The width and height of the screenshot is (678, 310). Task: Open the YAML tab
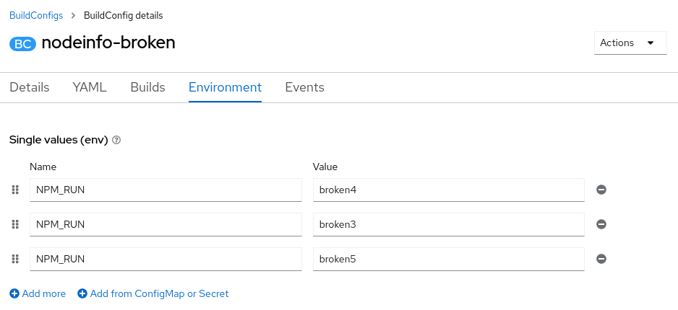(x=90, y=87)
